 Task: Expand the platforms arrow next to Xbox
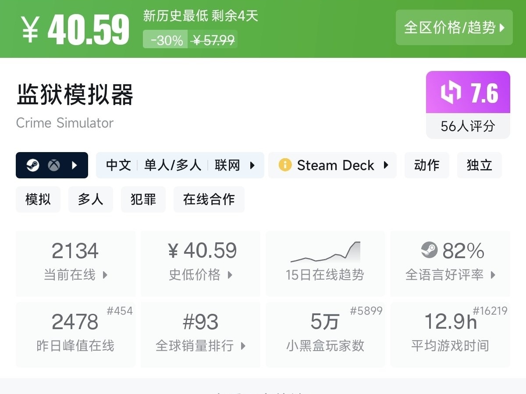(x=75, y=165)
